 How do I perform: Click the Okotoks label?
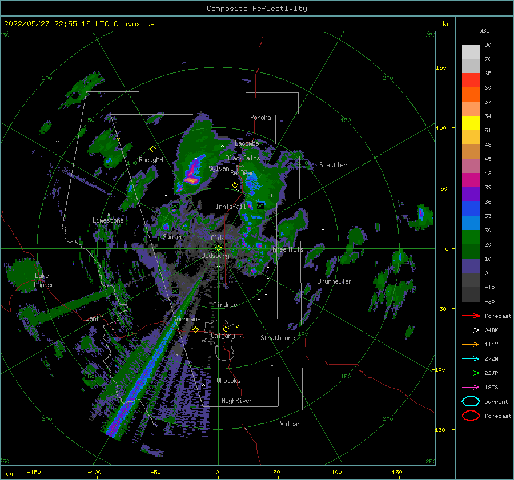228,381
